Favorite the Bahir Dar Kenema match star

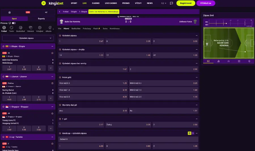pos(52,53)
